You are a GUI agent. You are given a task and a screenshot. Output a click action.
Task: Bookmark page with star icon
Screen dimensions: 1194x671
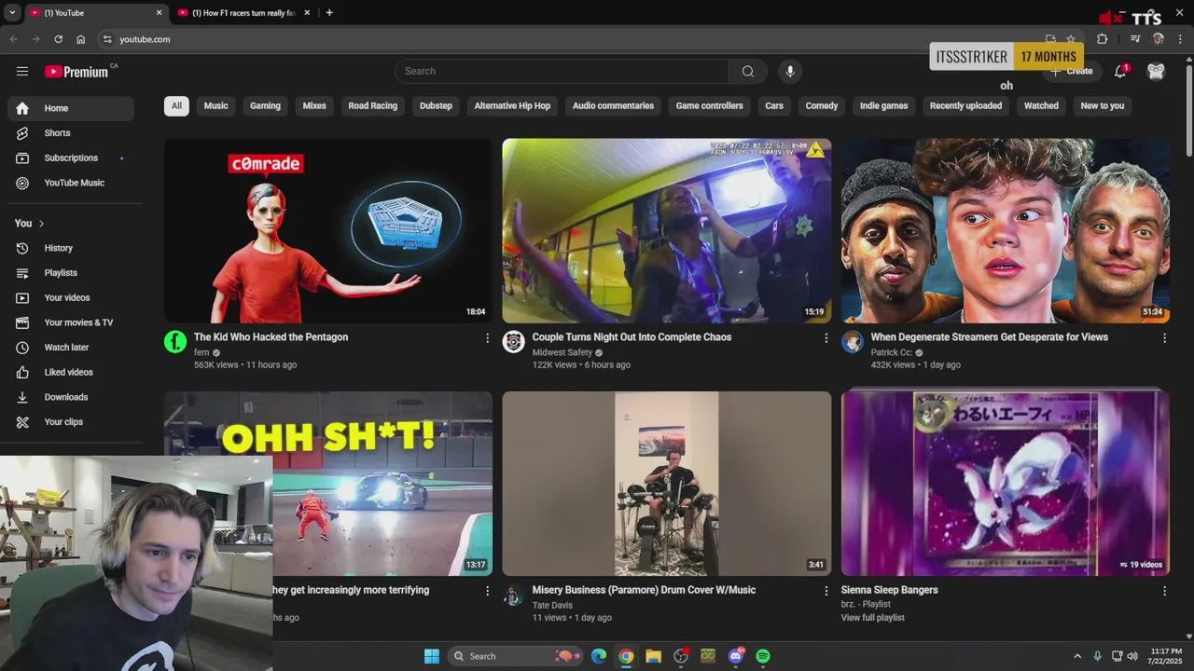click(1071, 39)
